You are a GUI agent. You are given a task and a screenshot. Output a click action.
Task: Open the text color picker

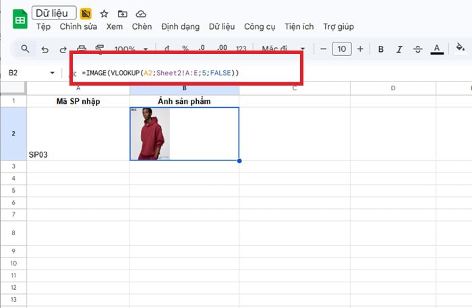click(x=437, y=49)
